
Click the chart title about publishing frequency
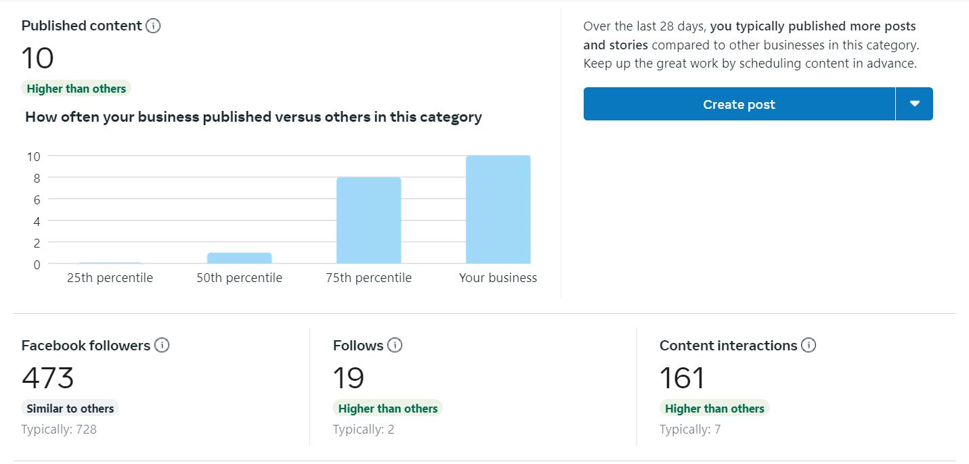[253, 117]
